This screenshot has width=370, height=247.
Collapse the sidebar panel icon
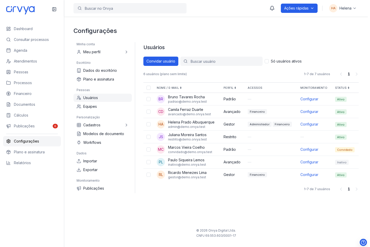54,9
